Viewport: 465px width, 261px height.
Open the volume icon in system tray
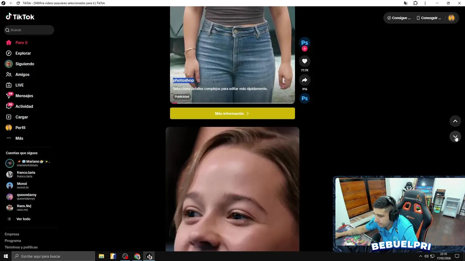pos(426,256)
